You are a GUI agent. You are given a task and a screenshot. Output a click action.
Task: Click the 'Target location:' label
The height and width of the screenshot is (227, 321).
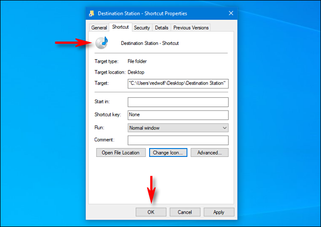point(110,72)
